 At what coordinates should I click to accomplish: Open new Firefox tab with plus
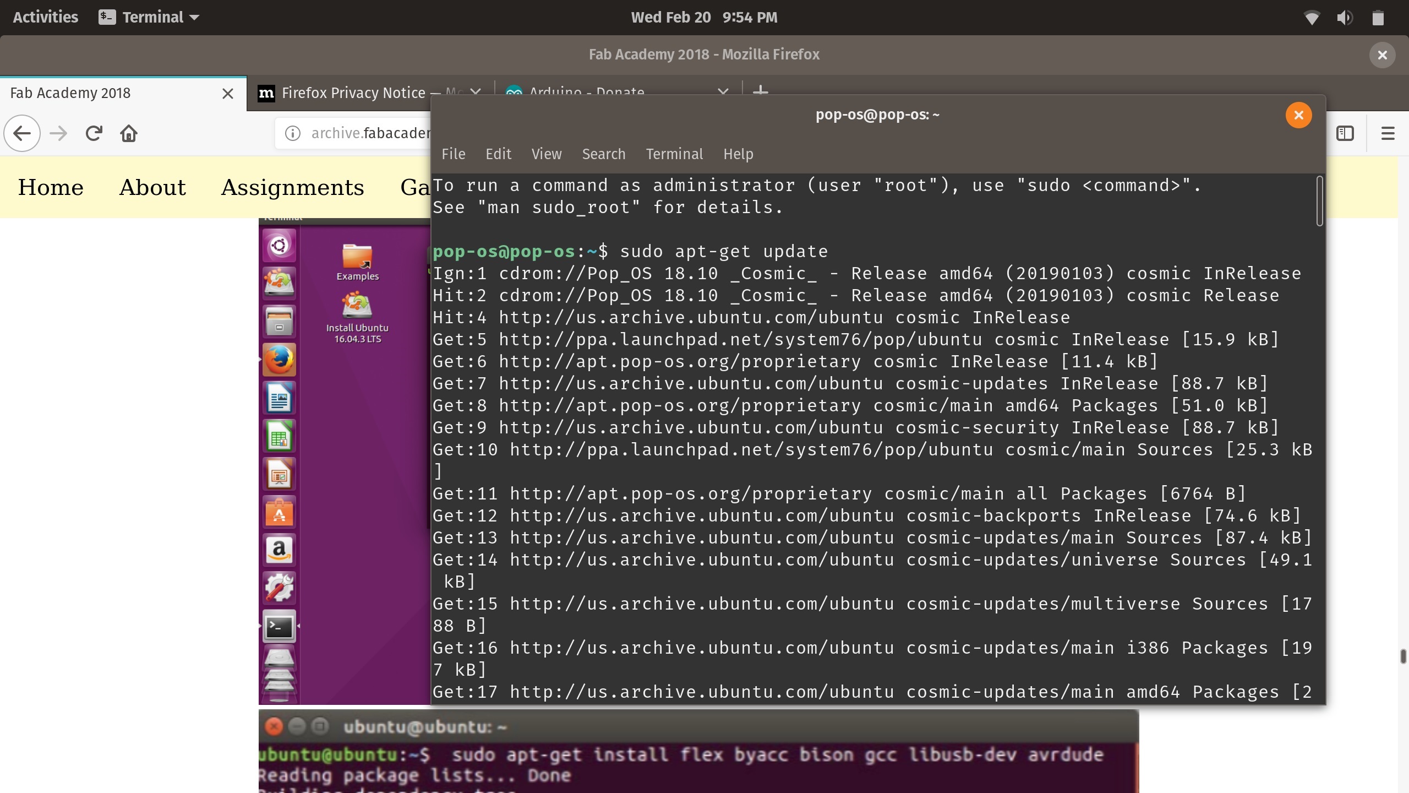[760, 90]
